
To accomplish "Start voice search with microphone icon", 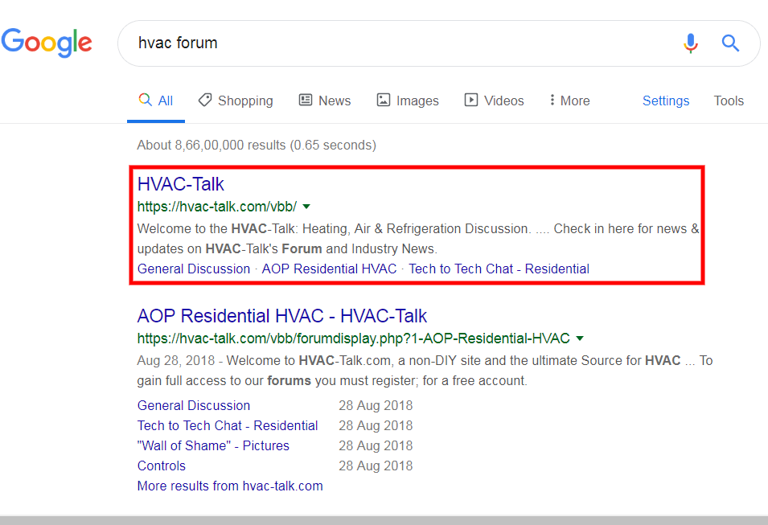I will coord(691,43).
